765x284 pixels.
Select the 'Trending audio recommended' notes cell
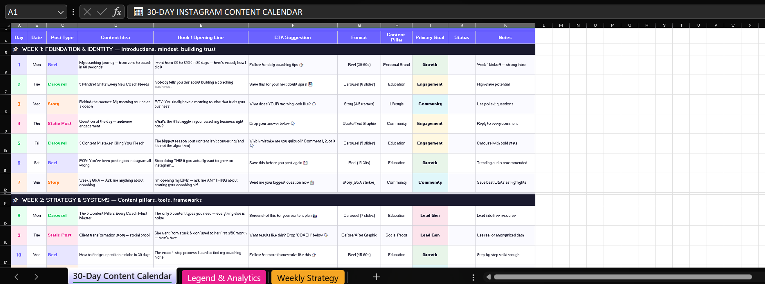tap(505, 163)
